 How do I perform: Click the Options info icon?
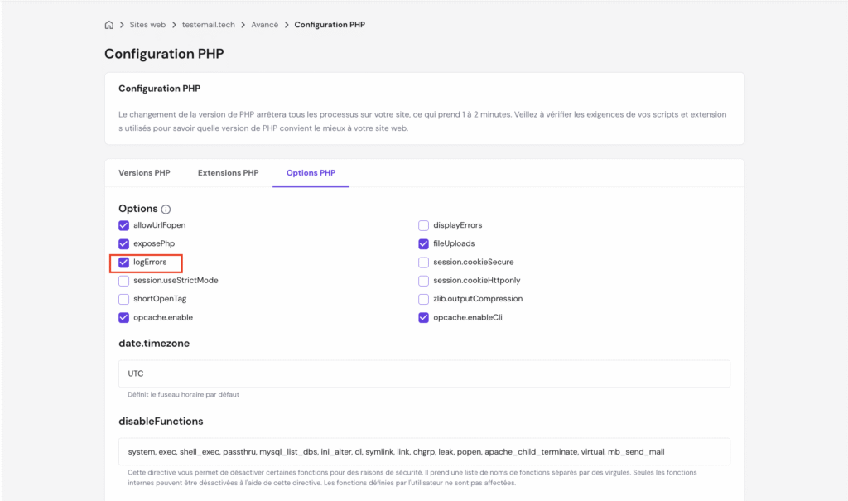click(166, 210)
